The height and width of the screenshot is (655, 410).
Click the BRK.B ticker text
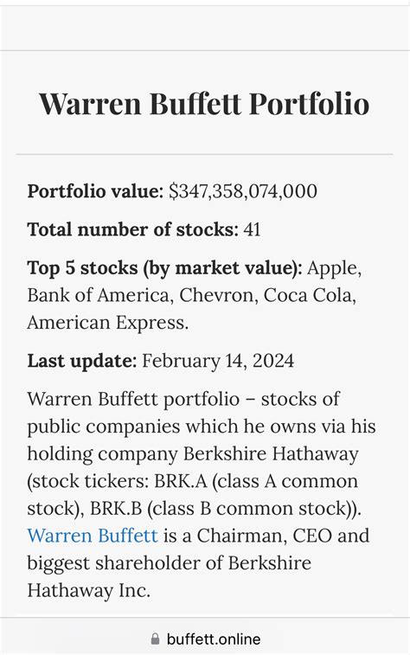pyautogui.click(x=116, y=509)
